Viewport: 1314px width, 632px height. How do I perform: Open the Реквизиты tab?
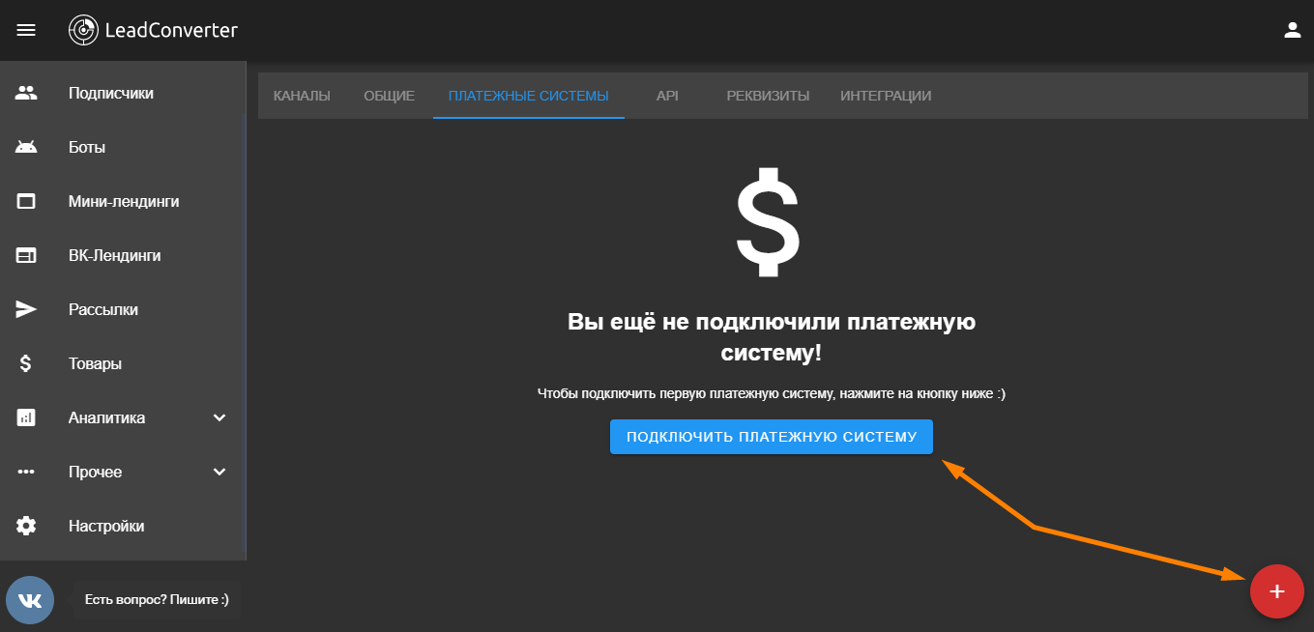click(768, 96)
